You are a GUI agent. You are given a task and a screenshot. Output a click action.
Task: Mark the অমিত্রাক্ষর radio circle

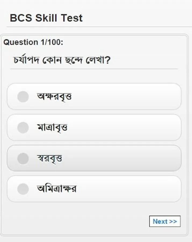[23, 189]
